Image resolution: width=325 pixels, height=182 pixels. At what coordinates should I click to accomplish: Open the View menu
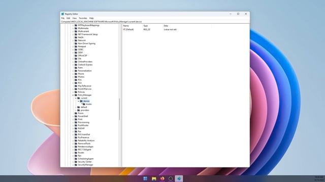pyautogui.click(x=75, y=18)
